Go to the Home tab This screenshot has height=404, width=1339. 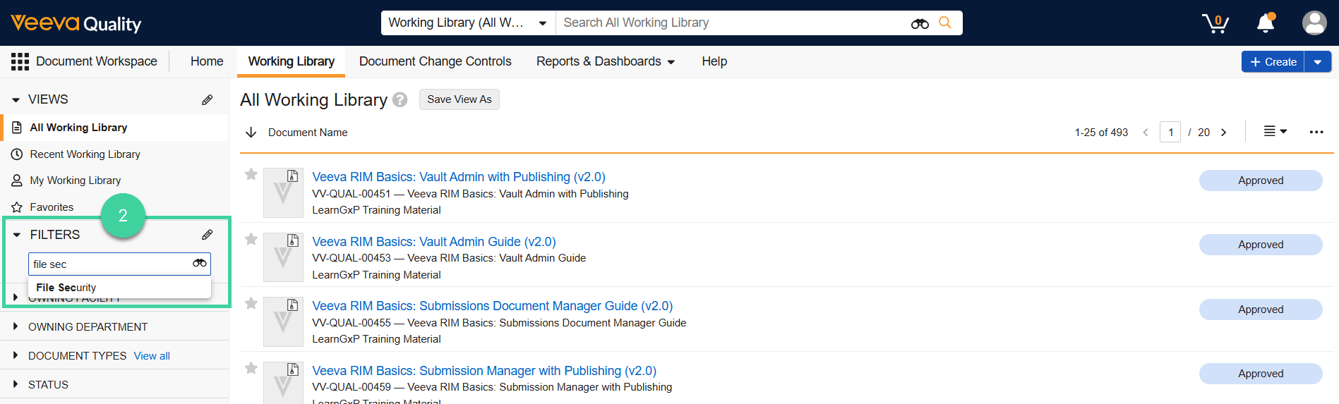click(207, 61)
